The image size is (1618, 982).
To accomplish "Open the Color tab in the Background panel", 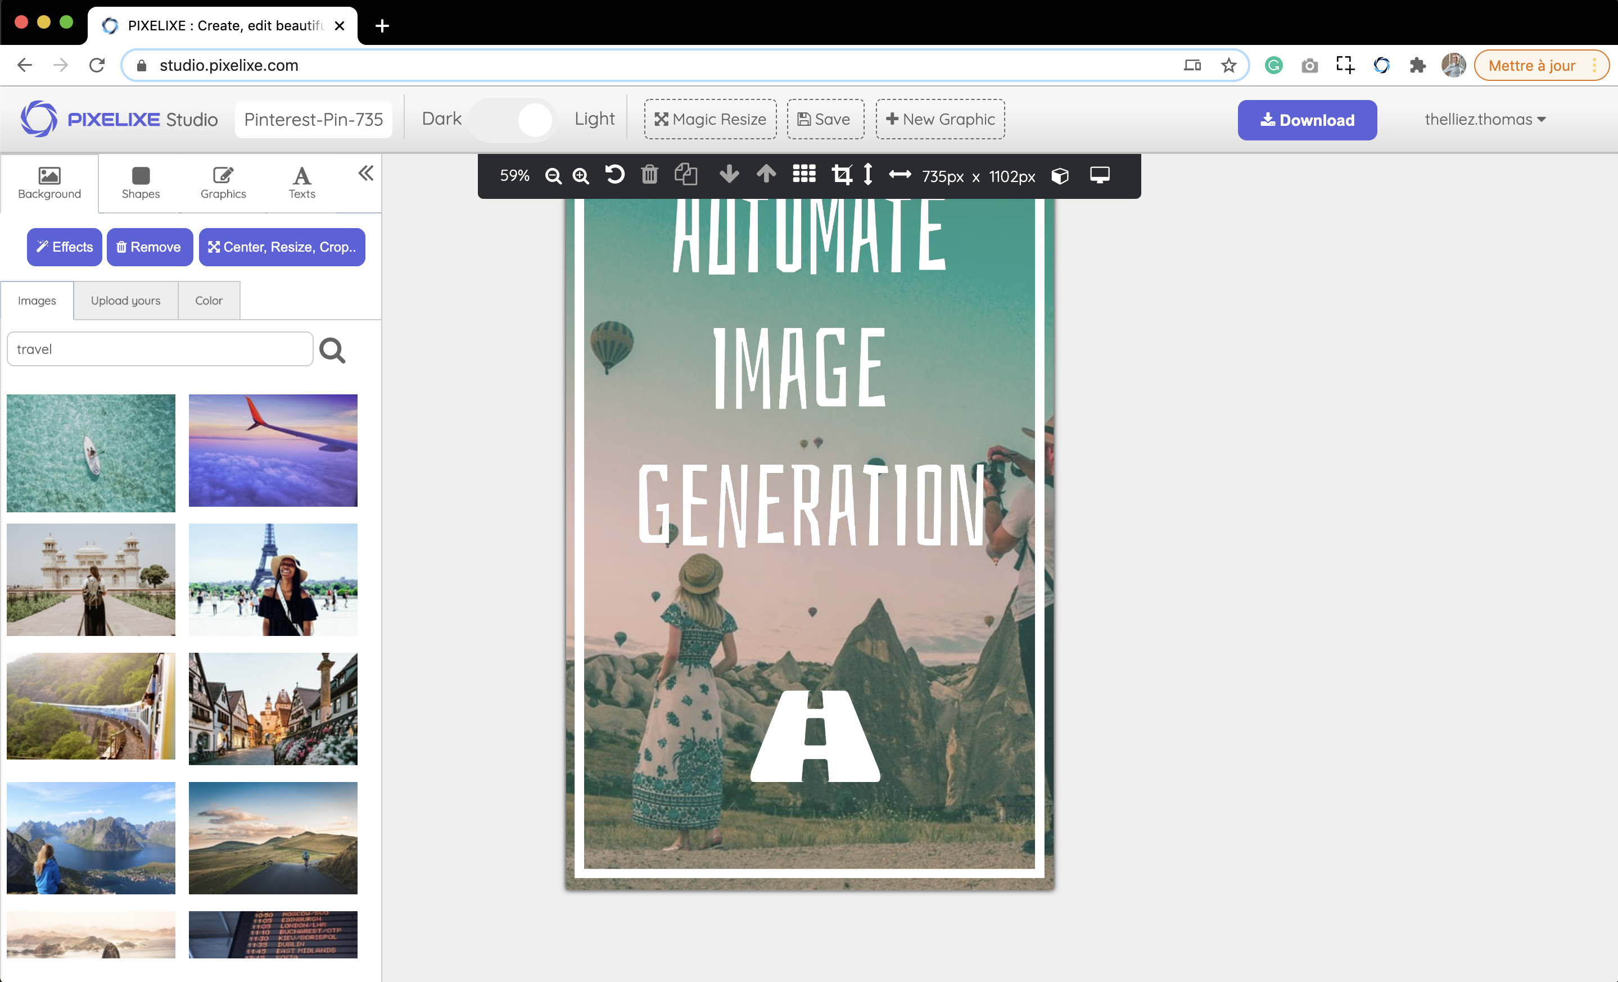I will coord(208,301).
